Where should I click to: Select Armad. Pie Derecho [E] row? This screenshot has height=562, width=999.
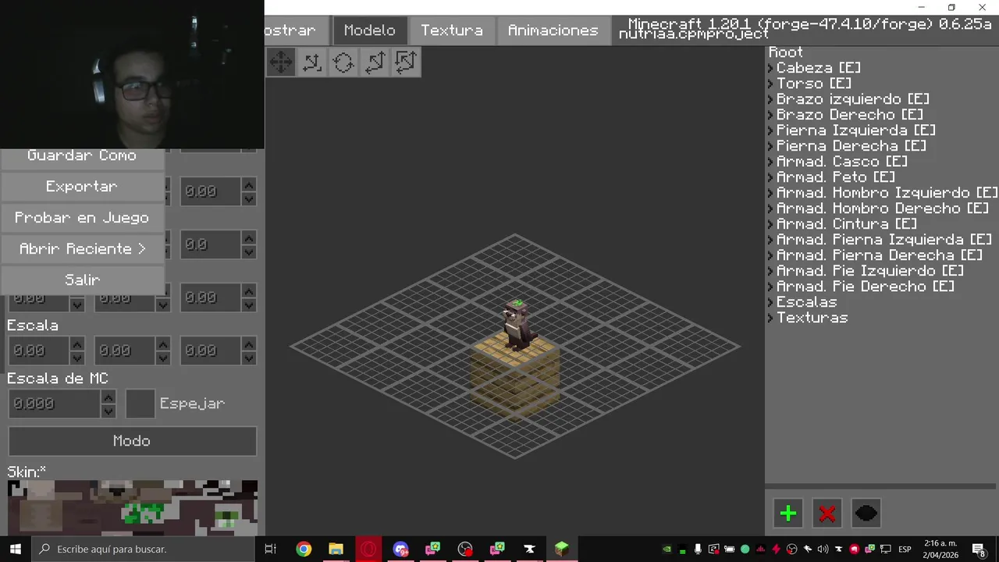pyautogui.click(x=866, y=286)
